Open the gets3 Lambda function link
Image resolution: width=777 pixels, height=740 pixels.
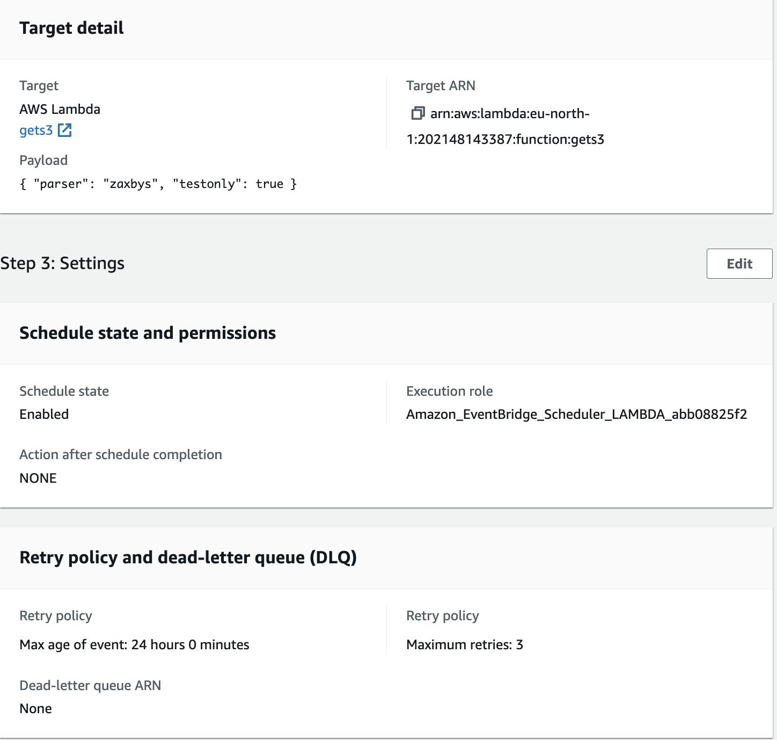(36, 130)
